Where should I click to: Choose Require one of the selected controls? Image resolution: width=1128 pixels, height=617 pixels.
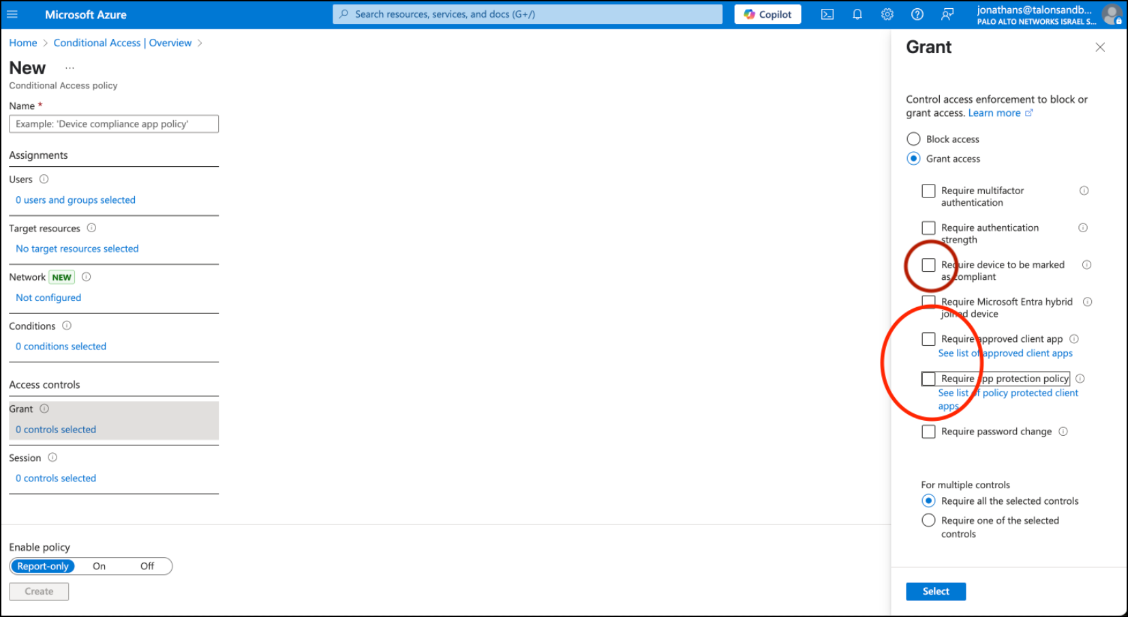coord(928,520)
